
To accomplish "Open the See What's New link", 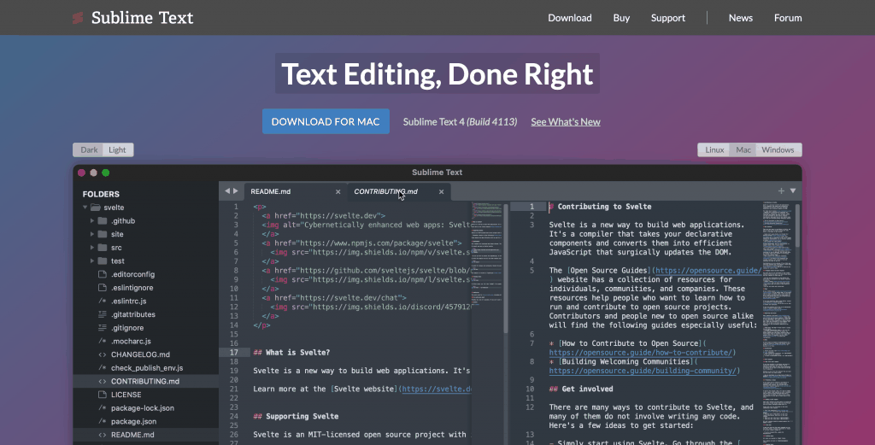I will pyautogui.click(x=565, y=122).
